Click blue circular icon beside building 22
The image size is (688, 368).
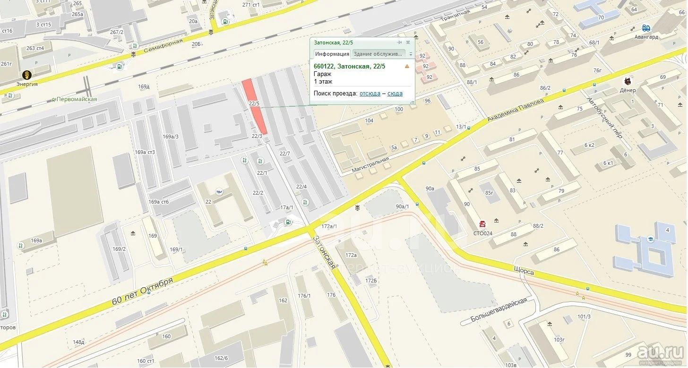tap(219, 192)
